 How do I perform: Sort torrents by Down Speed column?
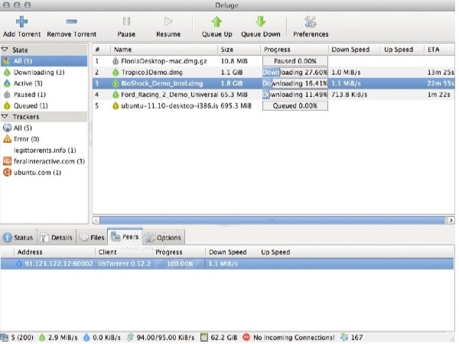pos(354,50)
